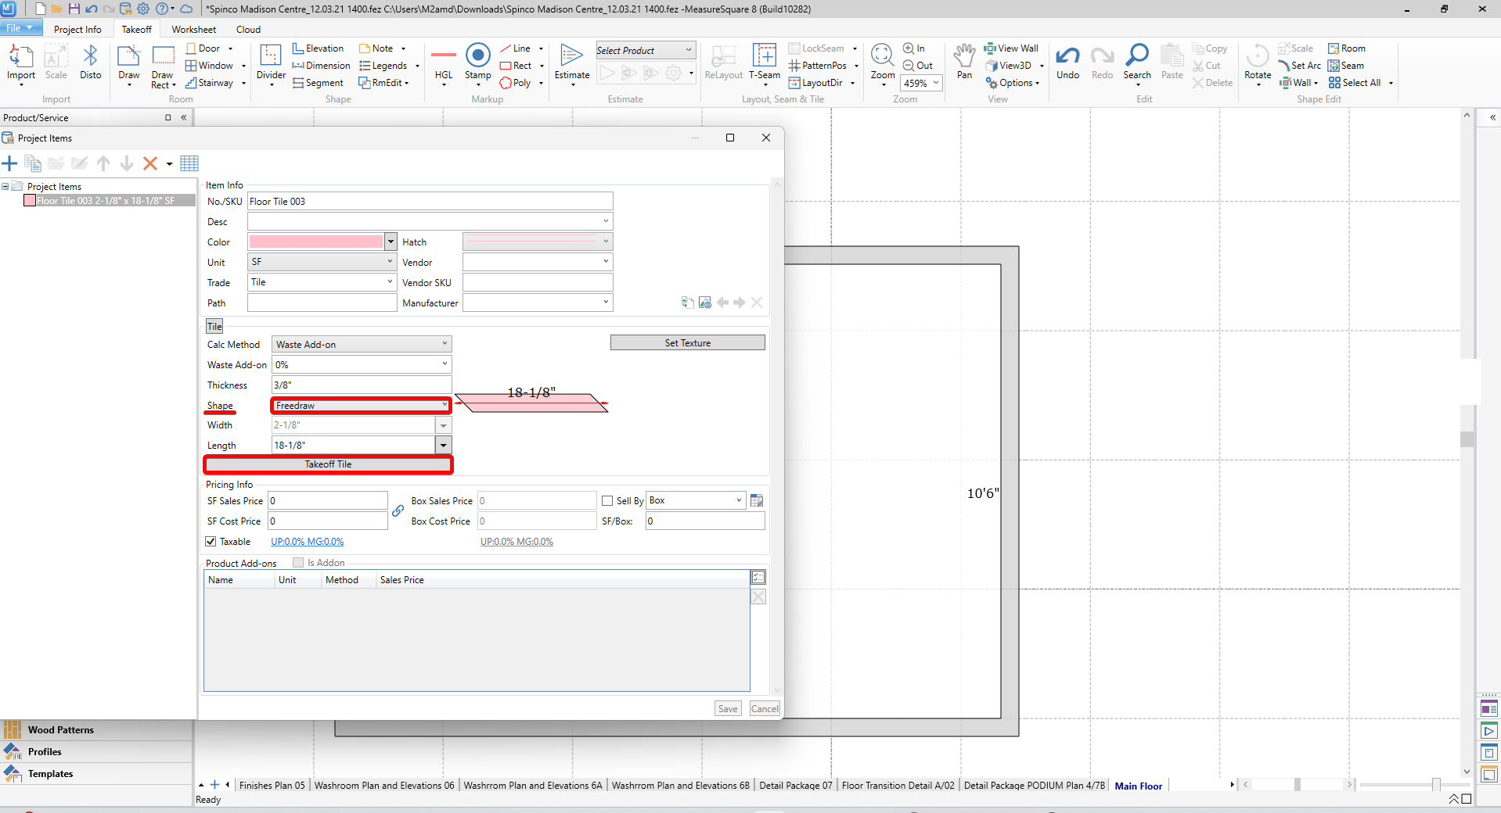Click the Undo arrow icon
Viewport: 1501px width, 813px height.
tap(1067, 57)
